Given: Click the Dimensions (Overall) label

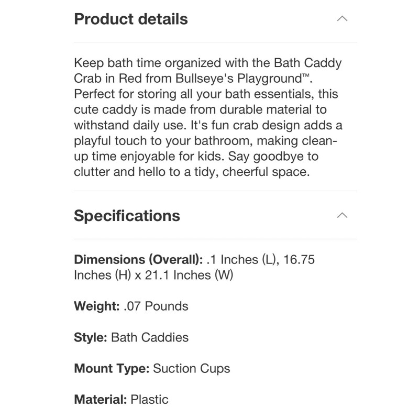Looking at the screenshot, I should (x=138, y=260).
